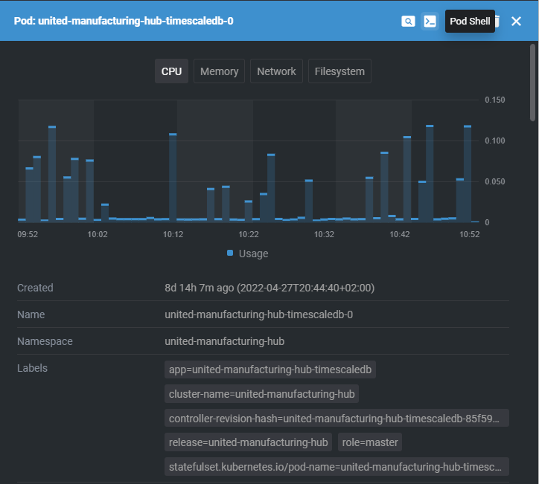Screen dimensions: 539x484
Task: Click the Created timestamp value
Action: tap(269, 288)
